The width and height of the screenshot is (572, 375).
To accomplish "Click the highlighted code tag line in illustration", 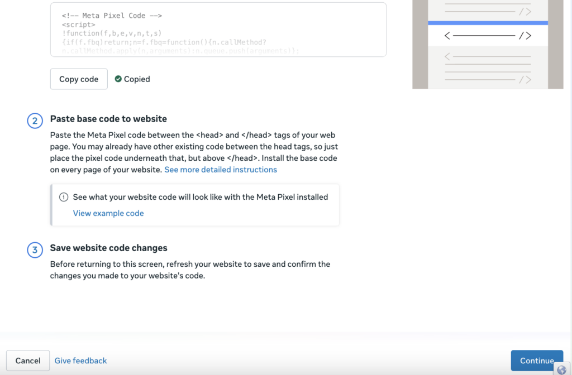I will pyautogui.click(x=488, y=36).
